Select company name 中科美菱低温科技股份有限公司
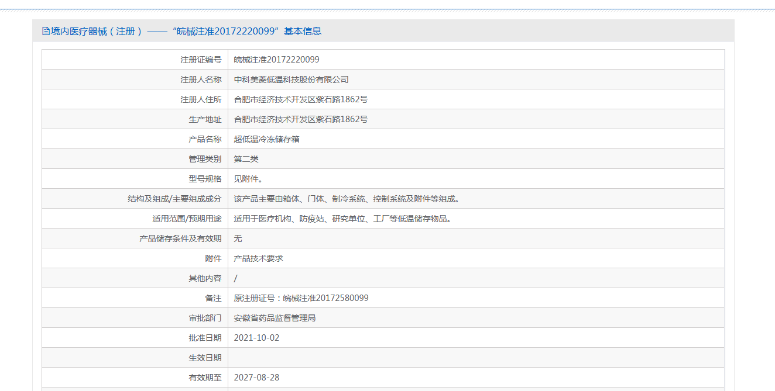Screen dimensions: 775x391 click(x=291, y=79)
